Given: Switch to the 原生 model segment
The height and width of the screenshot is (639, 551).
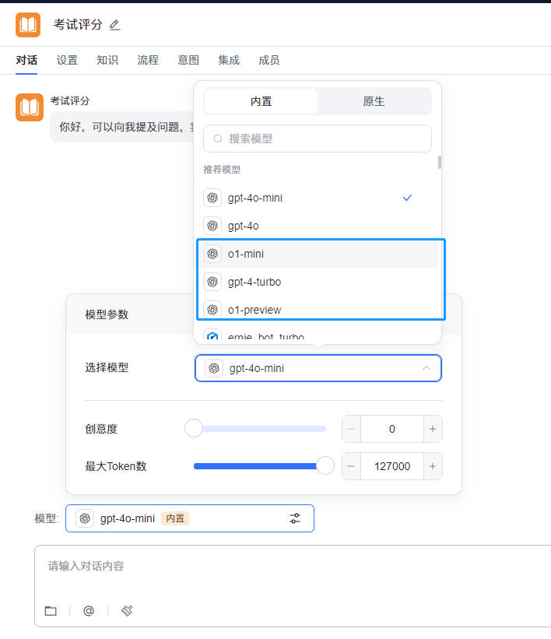Looking at the screenshot, I should pos(374,101).
